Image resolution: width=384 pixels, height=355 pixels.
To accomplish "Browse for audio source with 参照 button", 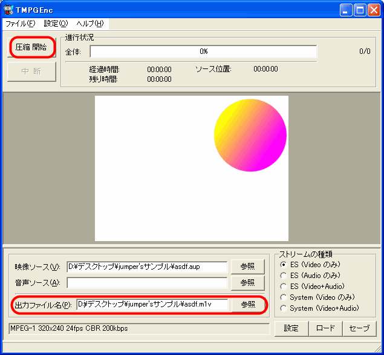I will [247, 282].
